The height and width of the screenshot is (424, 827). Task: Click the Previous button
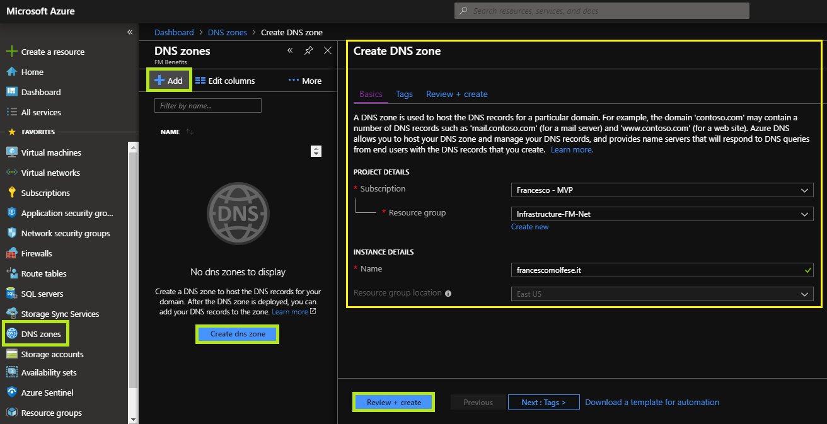tap(478, 402)
